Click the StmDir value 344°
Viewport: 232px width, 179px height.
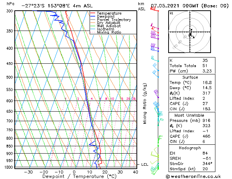pos(207,164)
